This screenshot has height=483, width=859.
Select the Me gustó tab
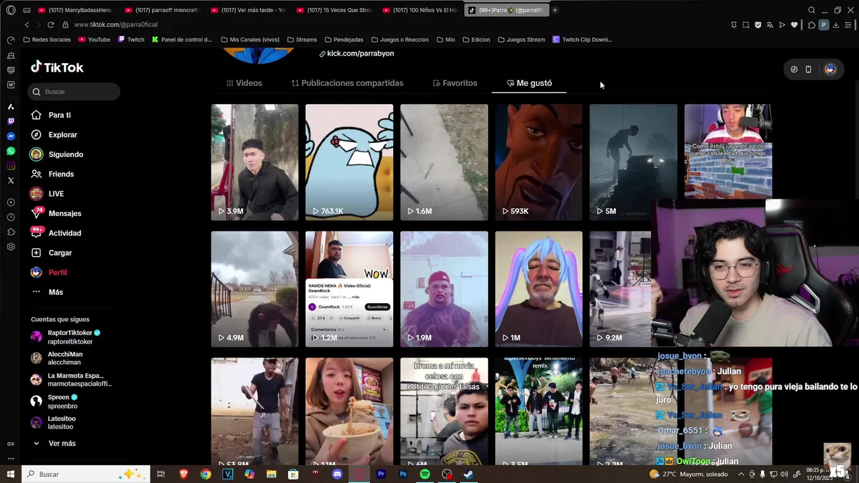pos(529,83)
